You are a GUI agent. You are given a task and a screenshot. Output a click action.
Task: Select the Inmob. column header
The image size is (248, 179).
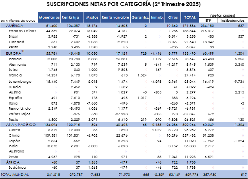point(157,17)
